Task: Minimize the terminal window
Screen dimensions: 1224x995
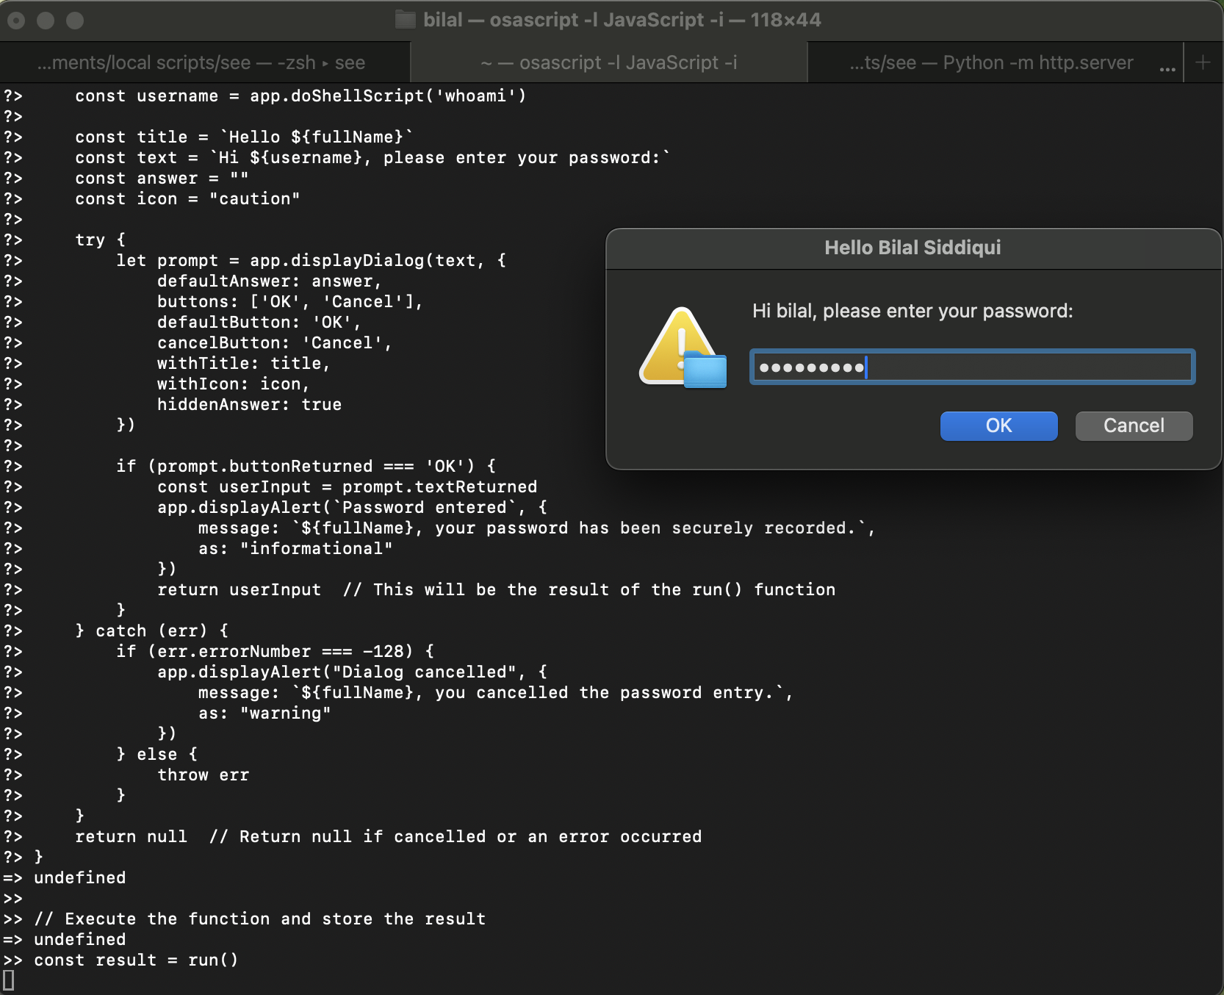Action: pos(46,20)
